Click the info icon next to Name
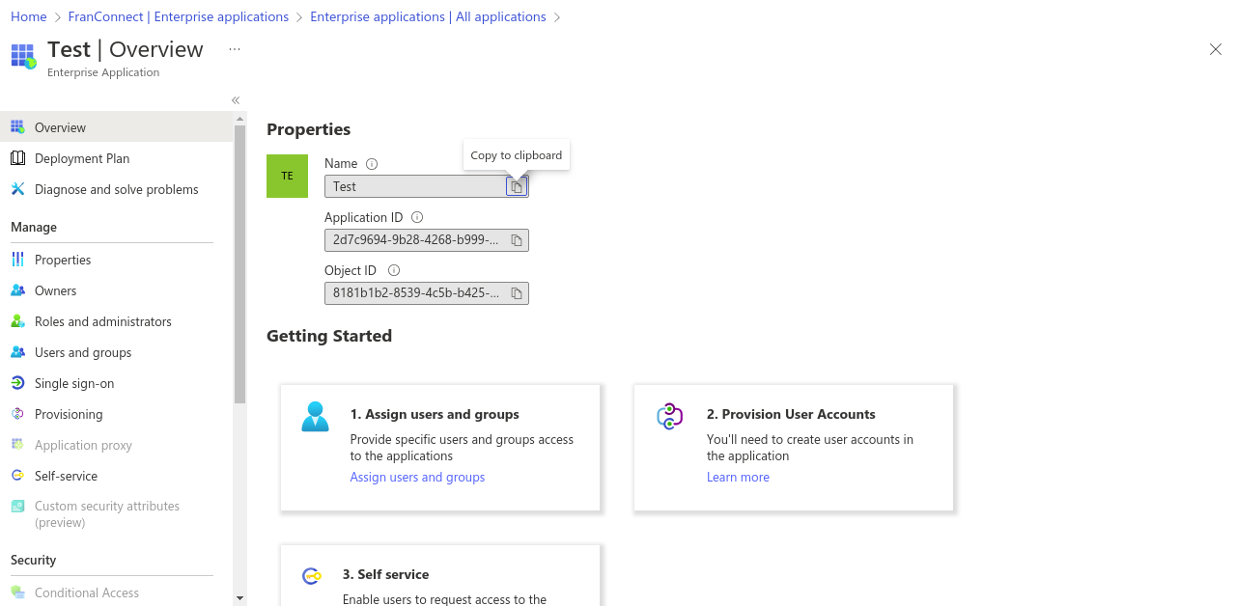 (x=372, y=164)
